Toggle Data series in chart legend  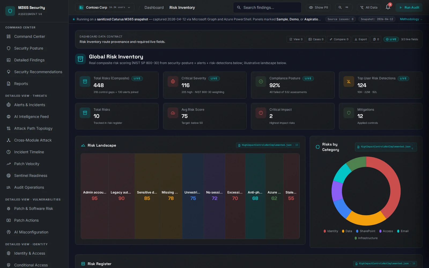[347, 231]
